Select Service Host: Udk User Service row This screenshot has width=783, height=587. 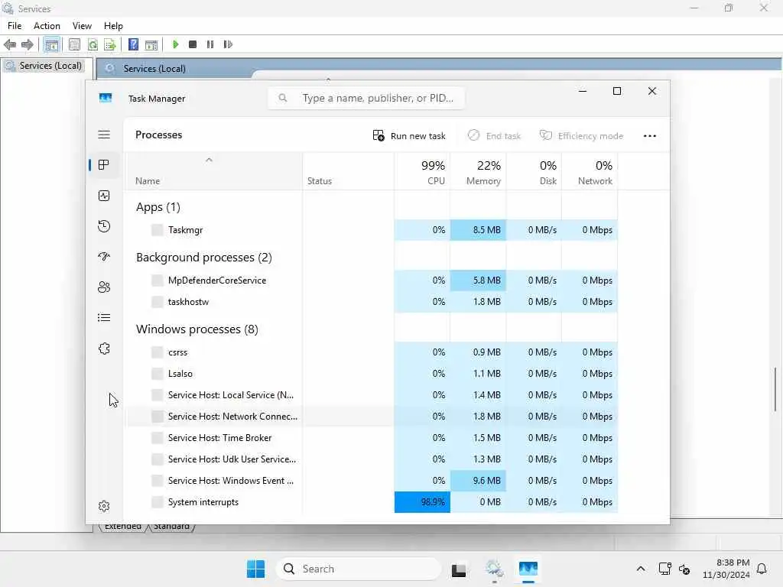372,459
